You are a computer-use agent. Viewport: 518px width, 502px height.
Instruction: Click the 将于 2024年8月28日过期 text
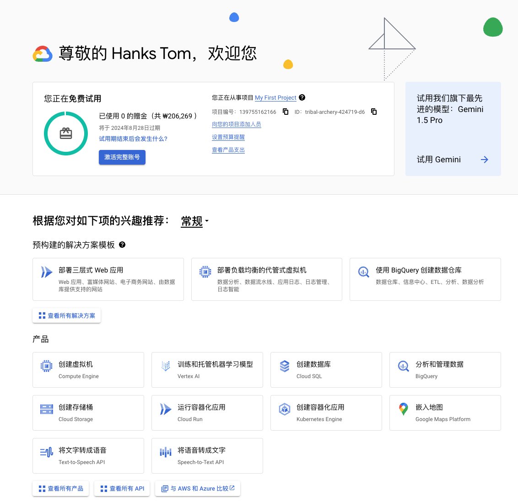coord(129,128)
